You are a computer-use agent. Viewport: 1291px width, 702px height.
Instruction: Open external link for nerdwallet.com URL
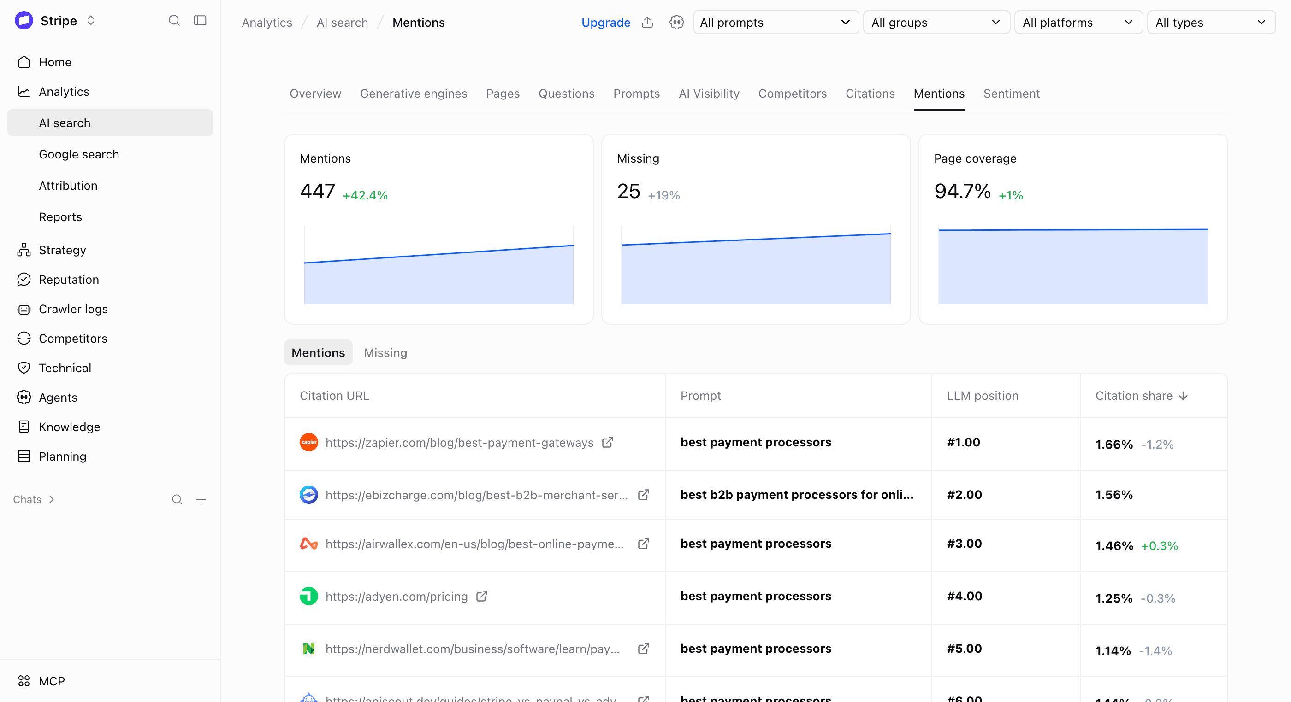(644, 649)
